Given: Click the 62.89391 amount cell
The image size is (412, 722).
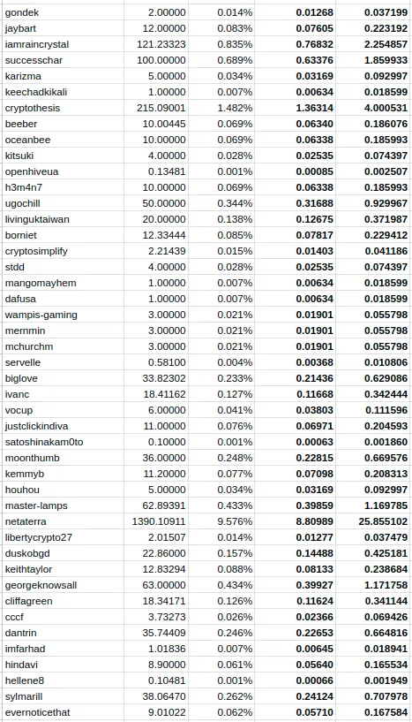Looking at the screenshot, I should click(x=156, y=505).
